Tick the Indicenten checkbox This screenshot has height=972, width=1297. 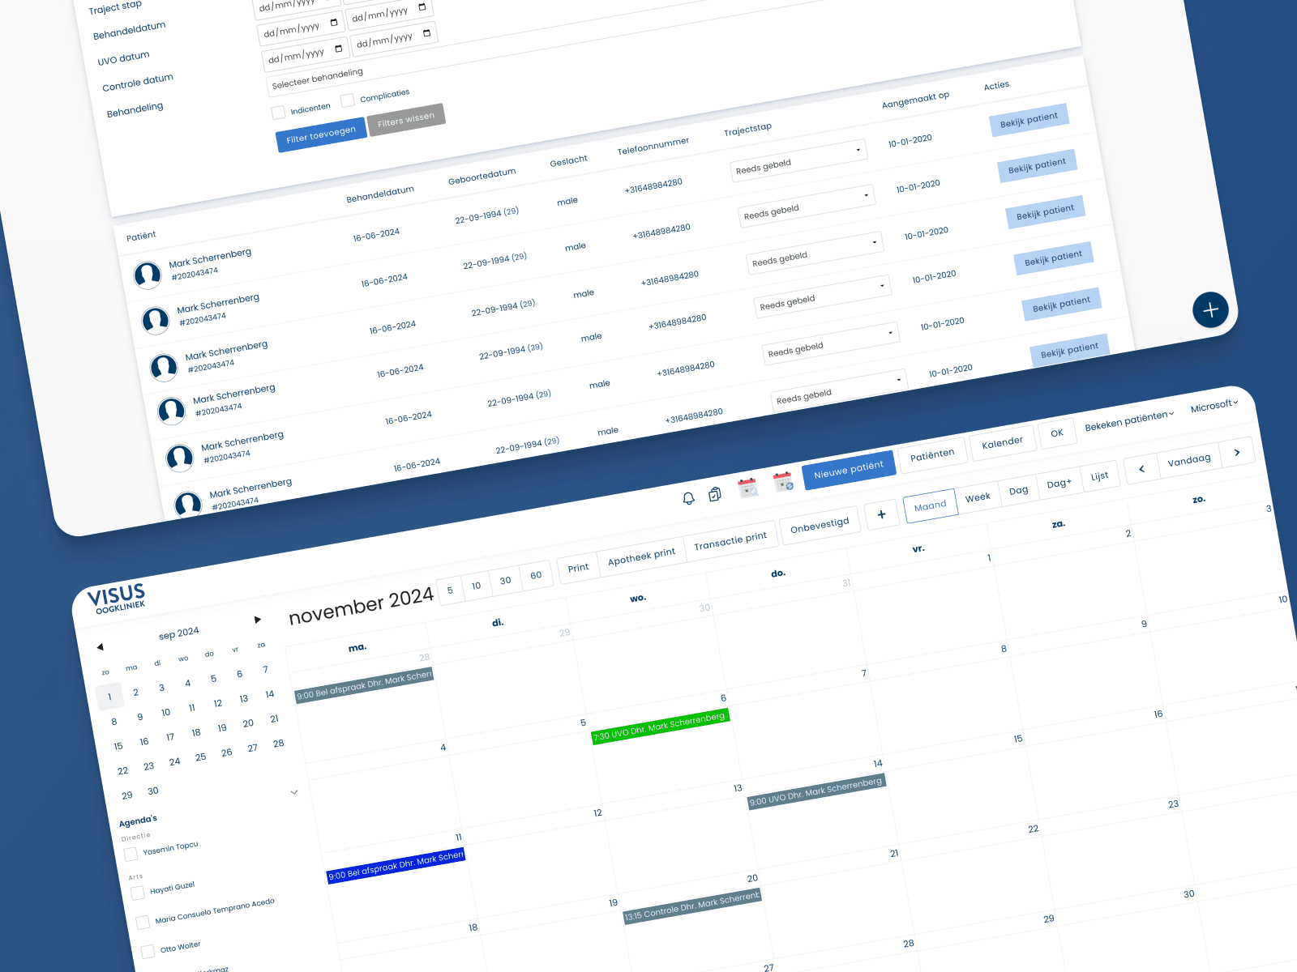(279, 113)
